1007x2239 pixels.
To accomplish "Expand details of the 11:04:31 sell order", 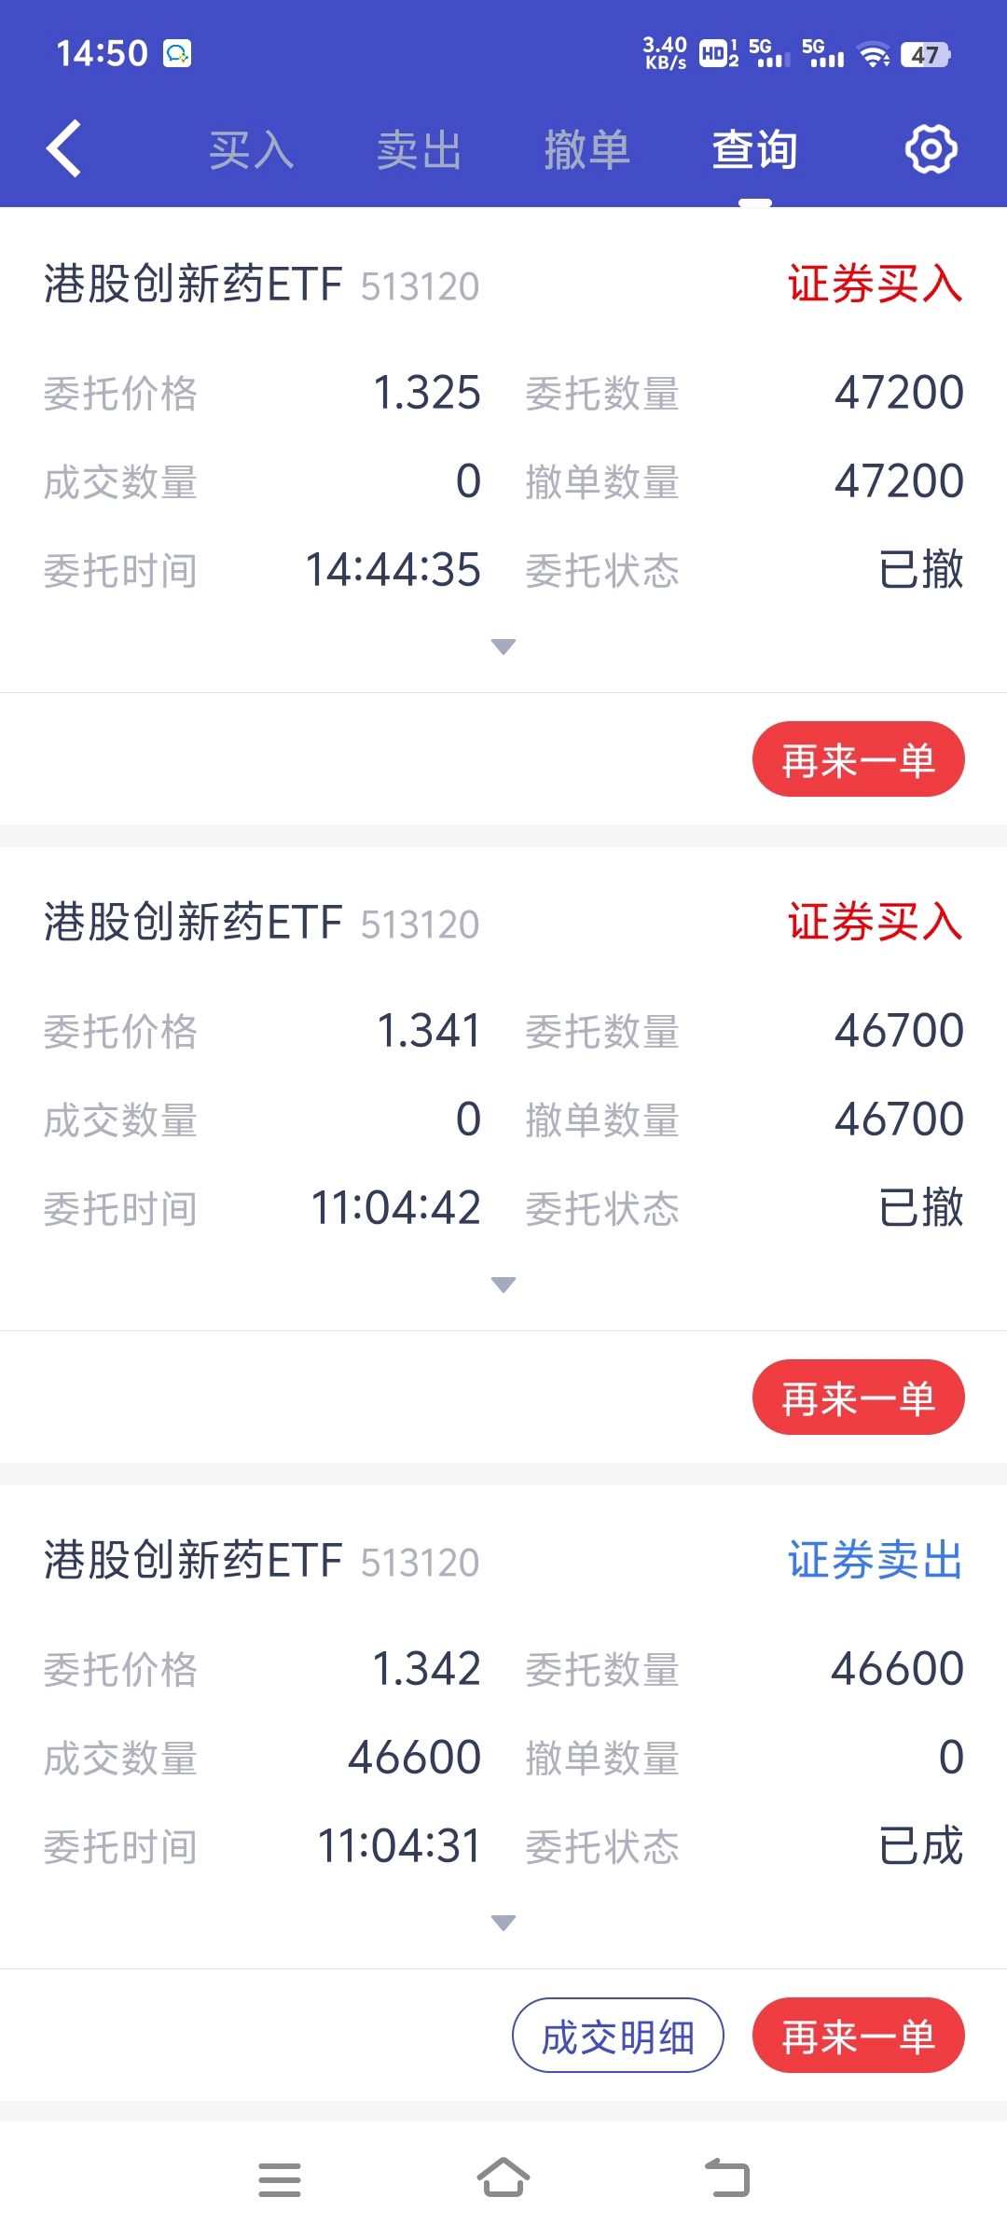I will pos(504,1923).
